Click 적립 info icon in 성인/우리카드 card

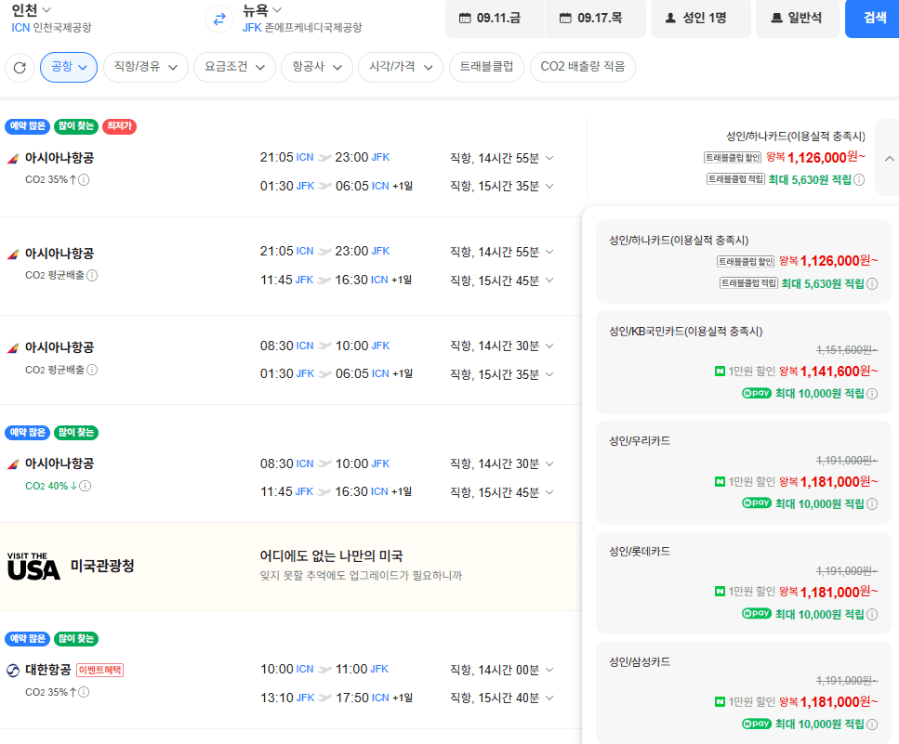pyautogui.click(x=872, y=504)
